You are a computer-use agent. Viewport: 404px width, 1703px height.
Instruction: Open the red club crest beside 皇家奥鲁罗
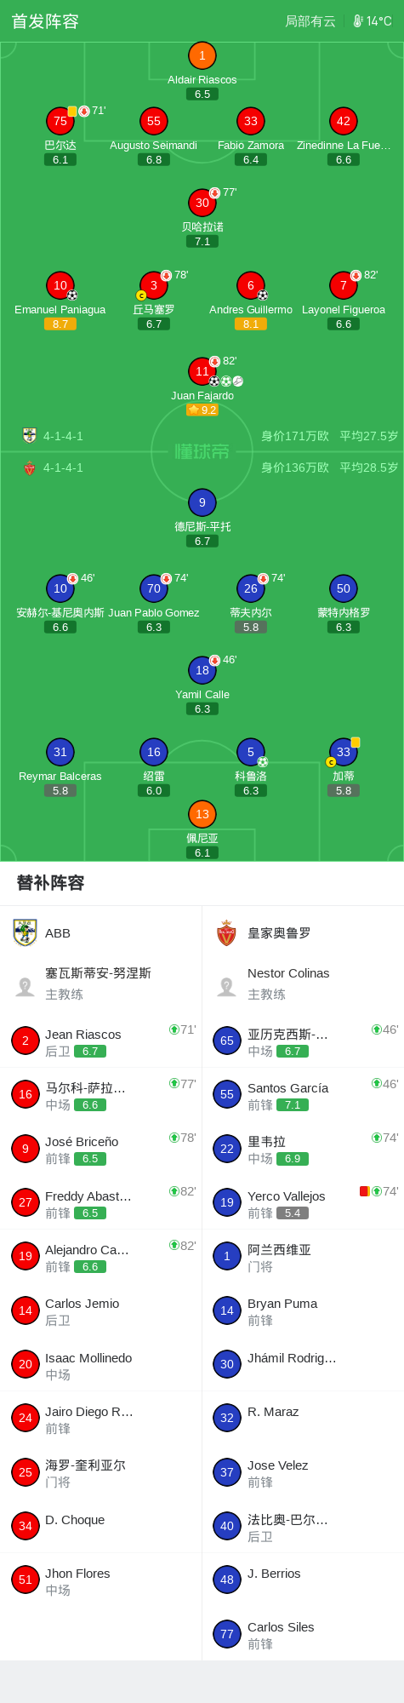point(226,933)
